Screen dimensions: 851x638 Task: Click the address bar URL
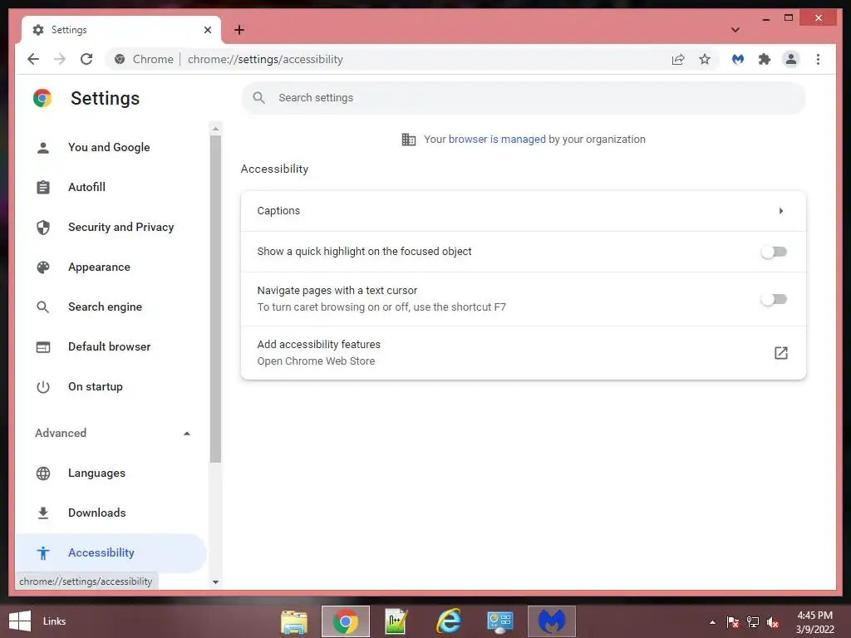(x=265, y=59)
